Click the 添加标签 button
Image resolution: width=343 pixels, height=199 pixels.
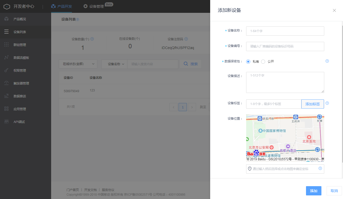pos(313,104)
